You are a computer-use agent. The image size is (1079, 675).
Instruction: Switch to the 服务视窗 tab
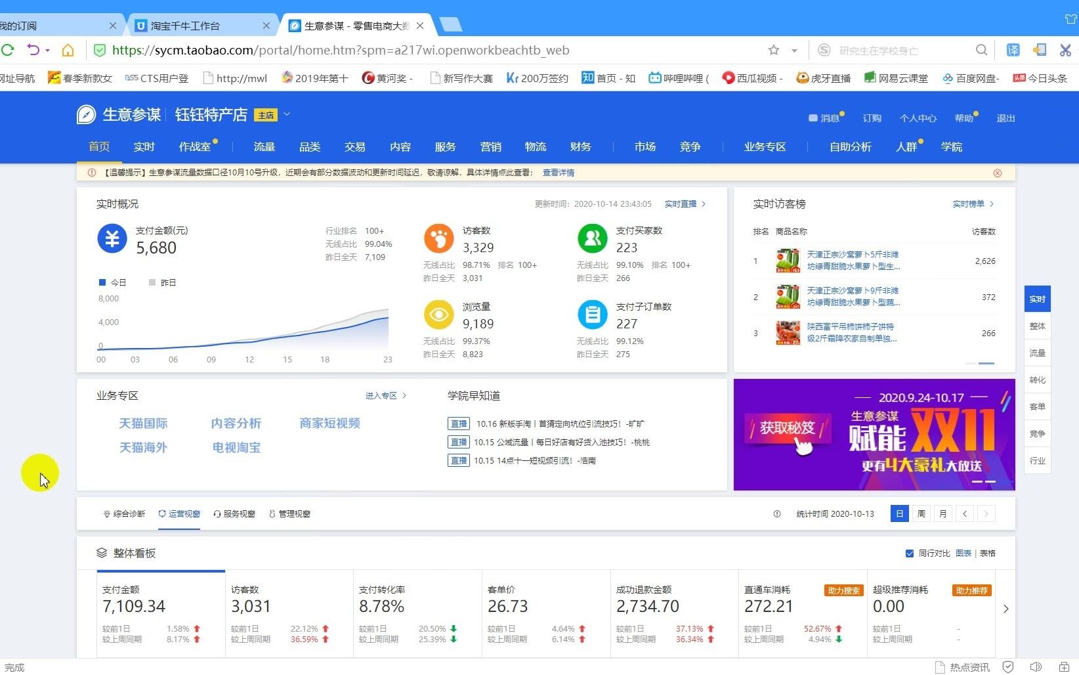[234, 514]
